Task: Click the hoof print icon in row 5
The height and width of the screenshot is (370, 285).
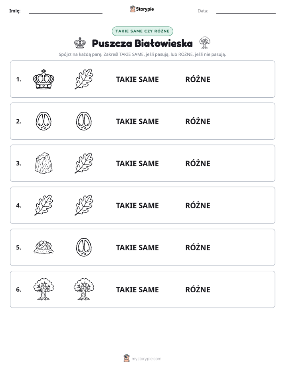Action: 84,247
